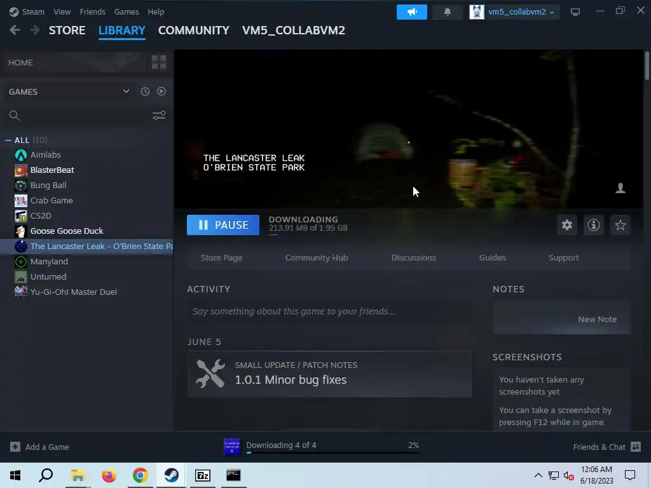651x488 pixels.
Task: Click the BlasterBeat game icon
Action: [x=21, y=170]
